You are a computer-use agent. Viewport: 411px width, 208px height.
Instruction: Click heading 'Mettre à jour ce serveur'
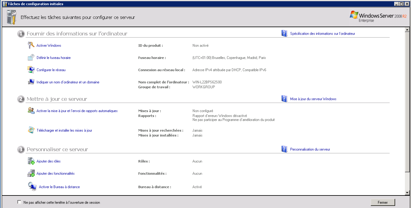pyautogui.click(x=57, y=99)
